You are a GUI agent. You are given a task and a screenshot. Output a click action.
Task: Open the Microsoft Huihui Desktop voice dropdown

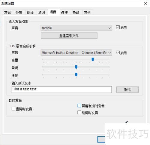coord(76,53)
